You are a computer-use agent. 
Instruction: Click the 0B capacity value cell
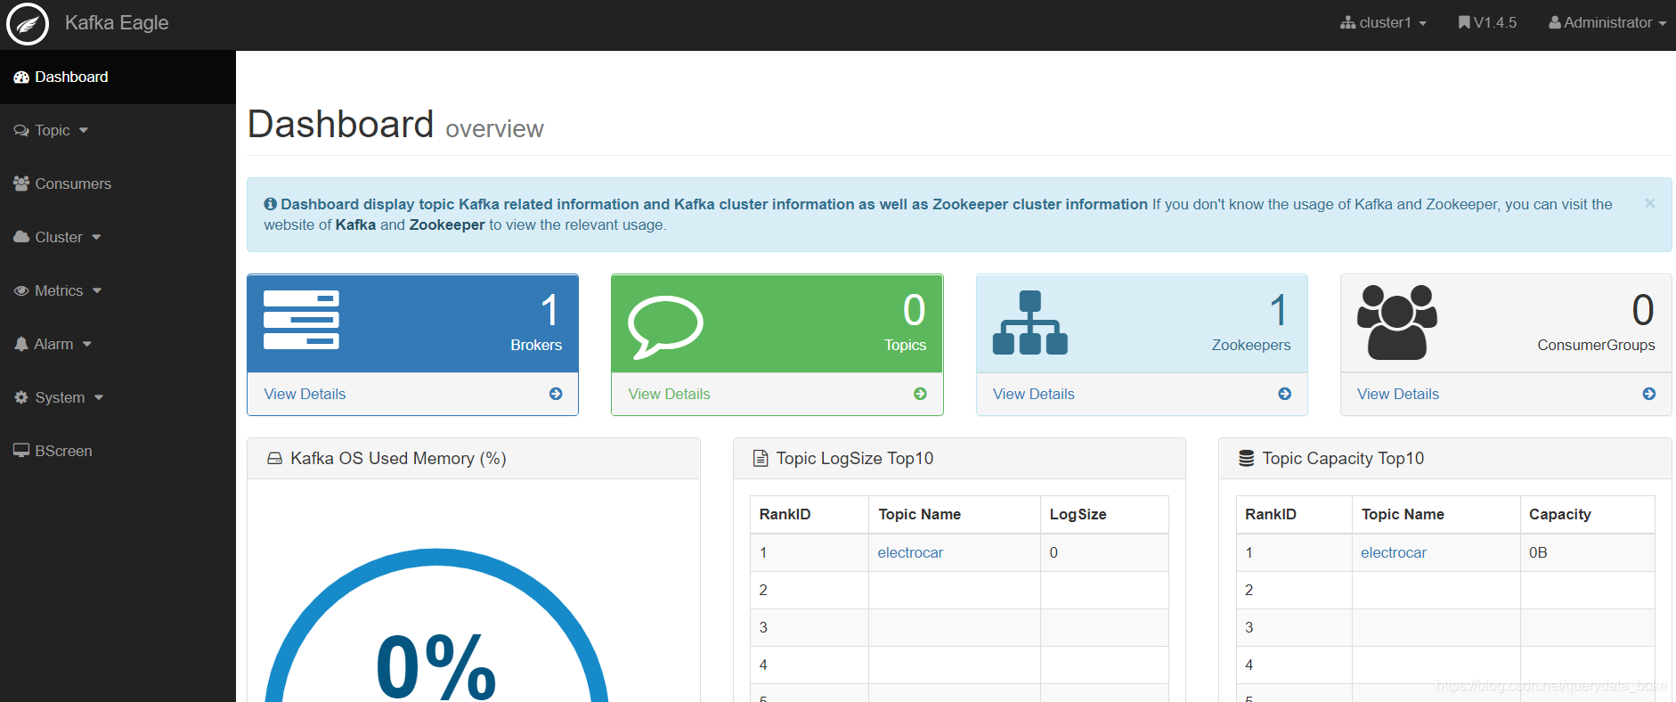coord(1587,552)
